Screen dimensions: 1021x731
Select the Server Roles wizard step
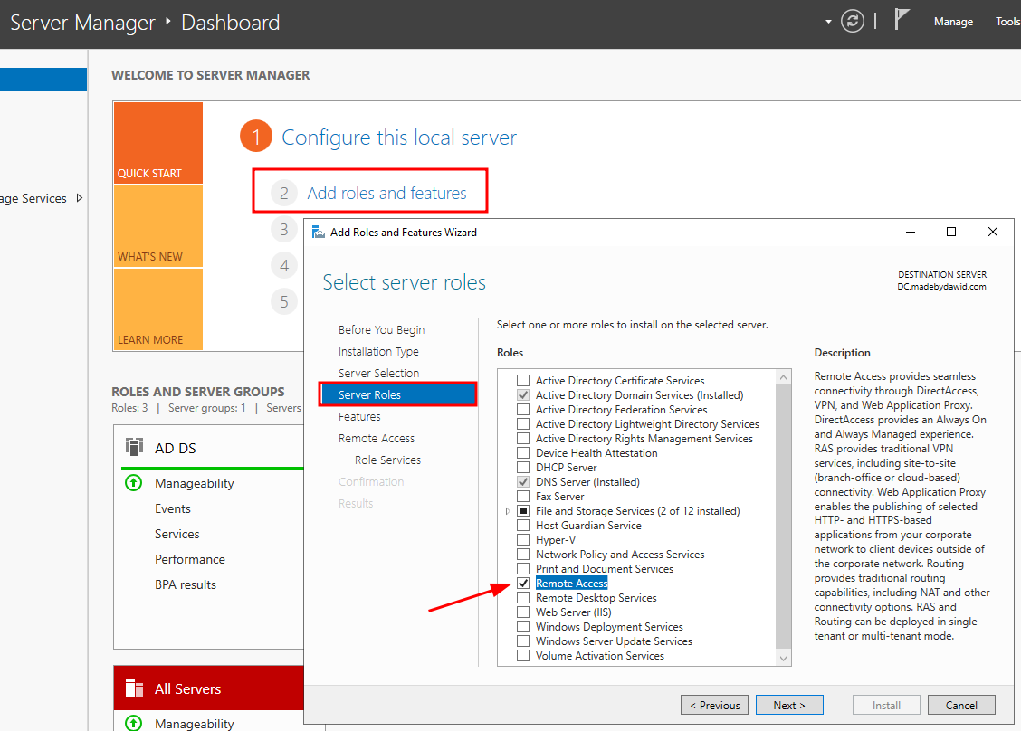tap(398, 394)
